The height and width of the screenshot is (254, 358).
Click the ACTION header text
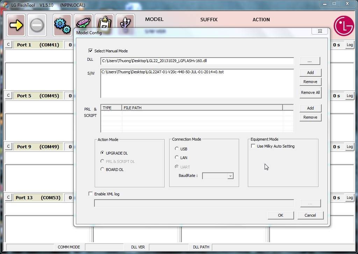coord(261,20)
